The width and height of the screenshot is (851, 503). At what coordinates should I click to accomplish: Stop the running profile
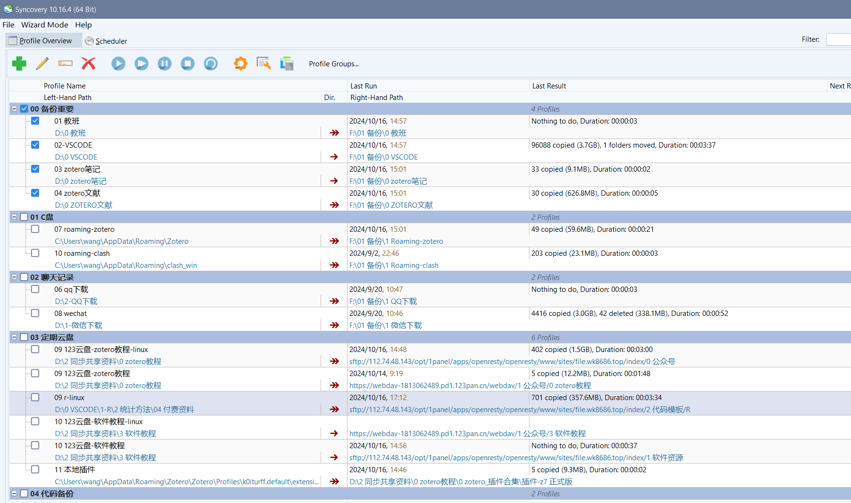(188, 63)
